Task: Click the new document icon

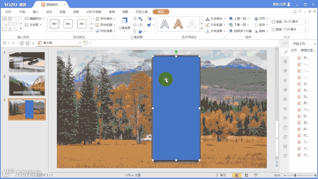Action: point(85,43)
